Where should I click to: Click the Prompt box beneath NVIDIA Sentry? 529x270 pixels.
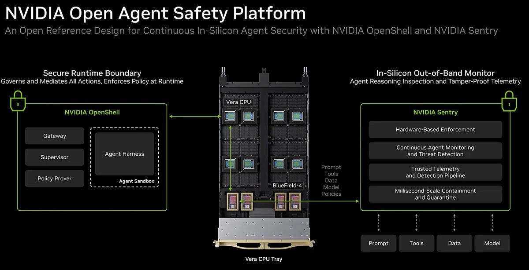point(378,243)
